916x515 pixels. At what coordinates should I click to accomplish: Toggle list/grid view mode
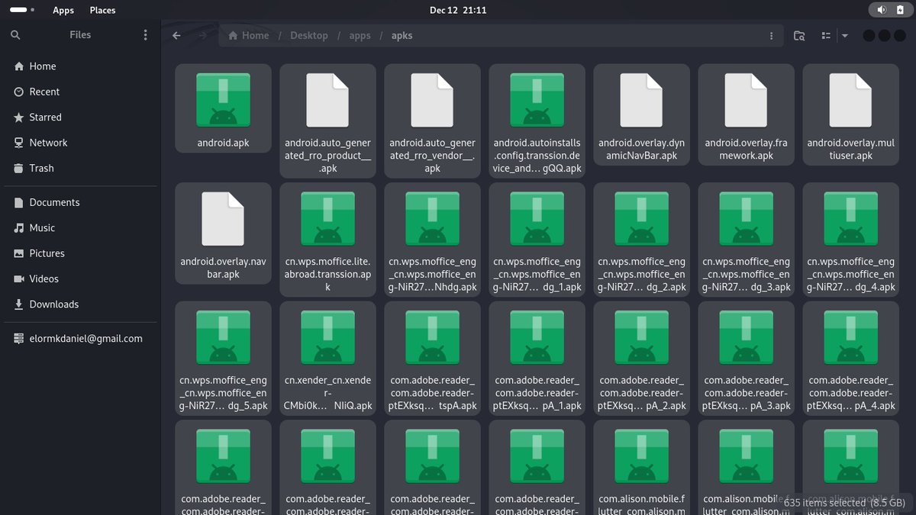tap(825, 35)
